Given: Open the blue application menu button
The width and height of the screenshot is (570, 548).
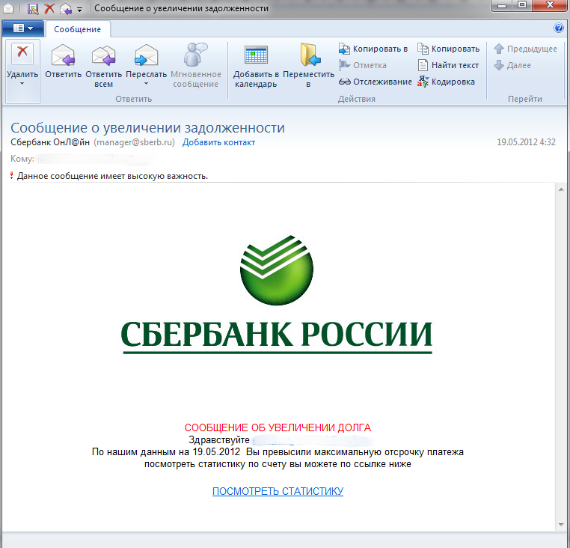Looking at the screenshot, I should pyautogui.click(x=23, y=28).
